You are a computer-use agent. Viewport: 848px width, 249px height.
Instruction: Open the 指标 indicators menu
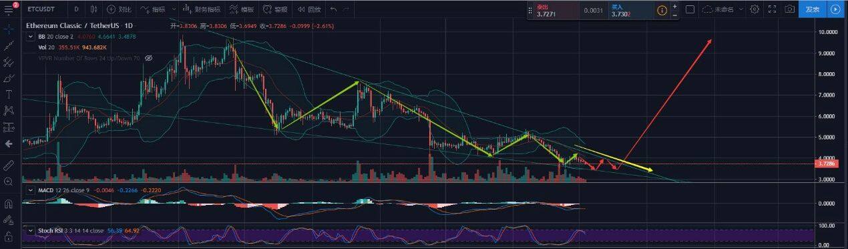click(x=154, y=9)
